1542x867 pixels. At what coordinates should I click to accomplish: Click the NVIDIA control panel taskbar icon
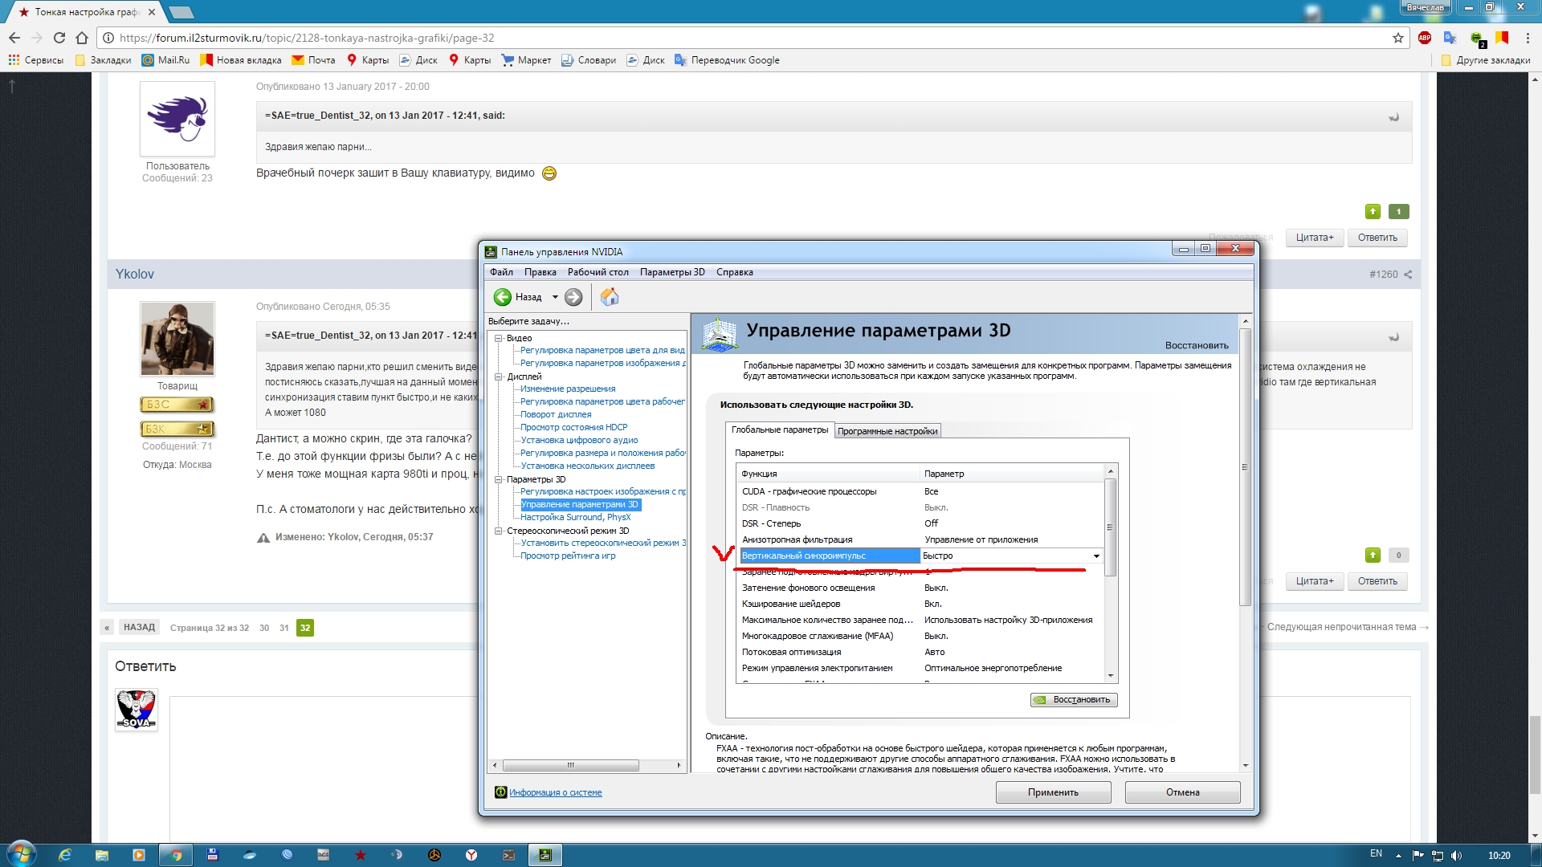pos(545,855)
